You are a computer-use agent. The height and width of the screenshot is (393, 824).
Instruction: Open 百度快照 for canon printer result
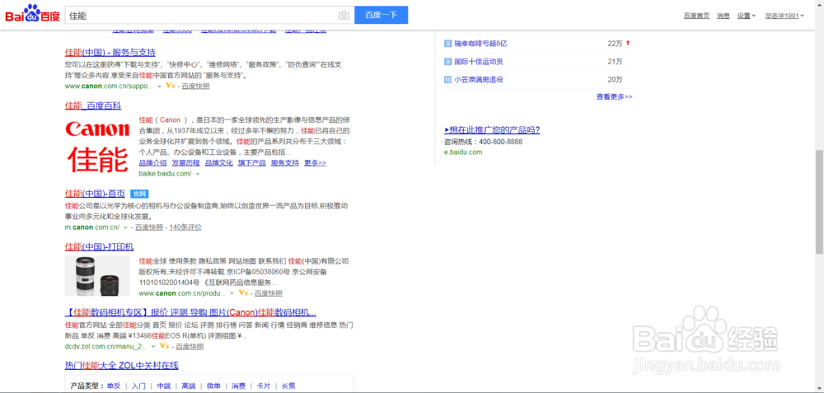tap(269, 293)
